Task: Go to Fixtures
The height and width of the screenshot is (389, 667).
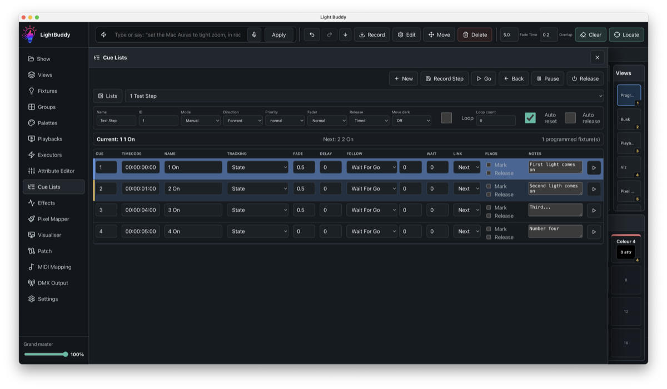Action: 53,91
